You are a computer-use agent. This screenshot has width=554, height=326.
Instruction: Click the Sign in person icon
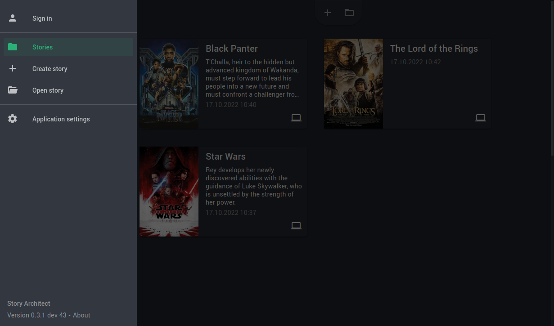pos(13,18)
